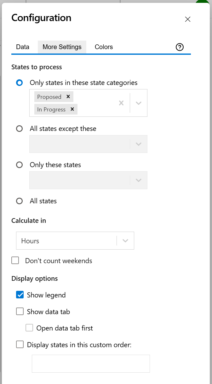
Task: Clear all selected state categories
Action: pyautogui.click(x=121, y=103)
